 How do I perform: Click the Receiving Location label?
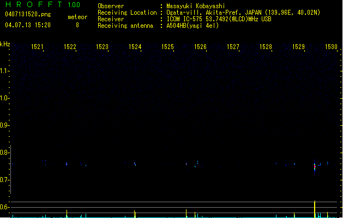click(x=127, y=13)
